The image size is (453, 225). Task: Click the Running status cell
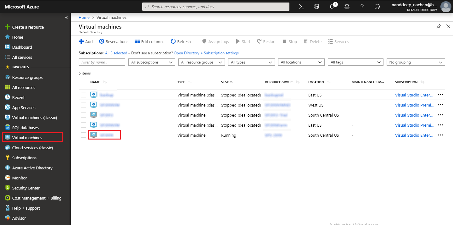229,135
